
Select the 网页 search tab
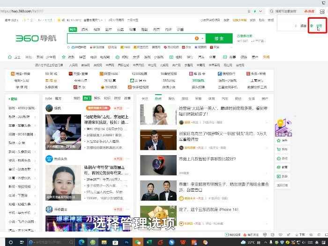pyautogui.click(x=73, y=30)
